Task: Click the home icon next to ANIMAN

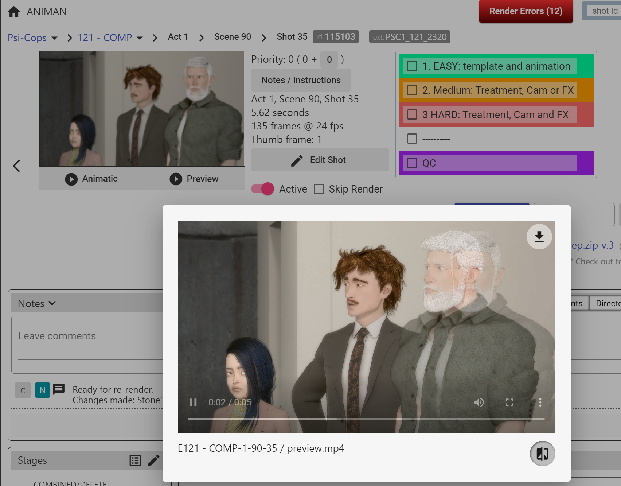Action: click(14, 12)
